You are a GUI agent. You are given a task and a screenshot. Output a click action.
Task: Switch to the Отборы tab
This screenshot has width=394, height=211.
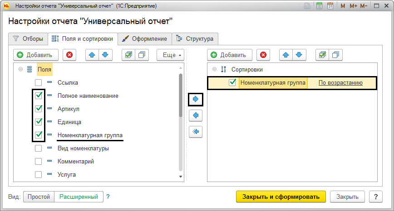click(x=28, y=38)
